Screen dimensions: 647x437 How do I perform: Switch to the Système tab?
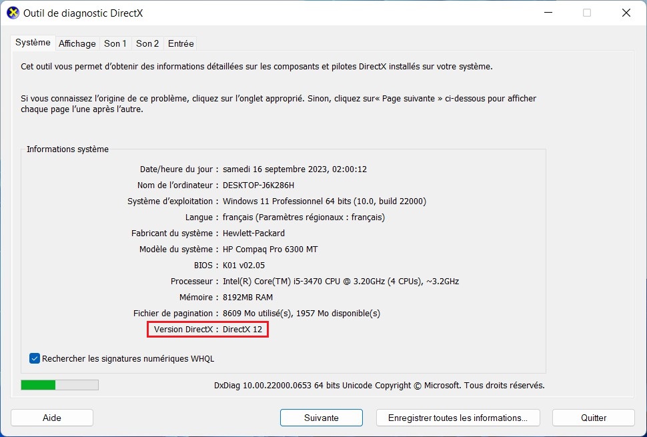33,43
